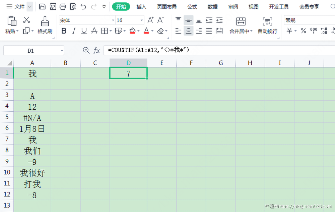Increase decimal places icon

click(x=324, y=31)
